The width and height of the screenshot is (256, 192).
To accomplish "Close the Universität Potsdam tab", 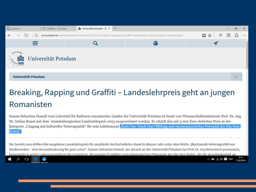I will coord(109,28).
